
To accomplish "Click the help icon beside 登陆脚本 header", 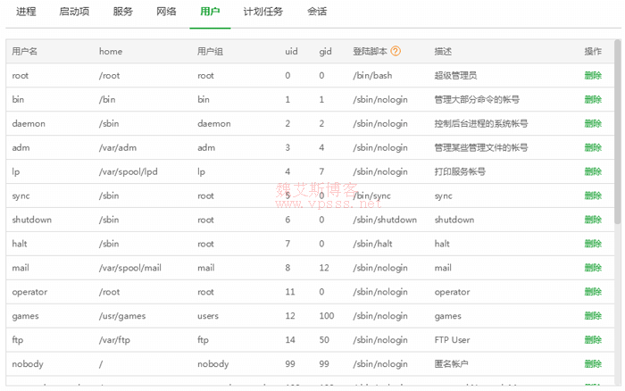I will [x=396, y=52].
